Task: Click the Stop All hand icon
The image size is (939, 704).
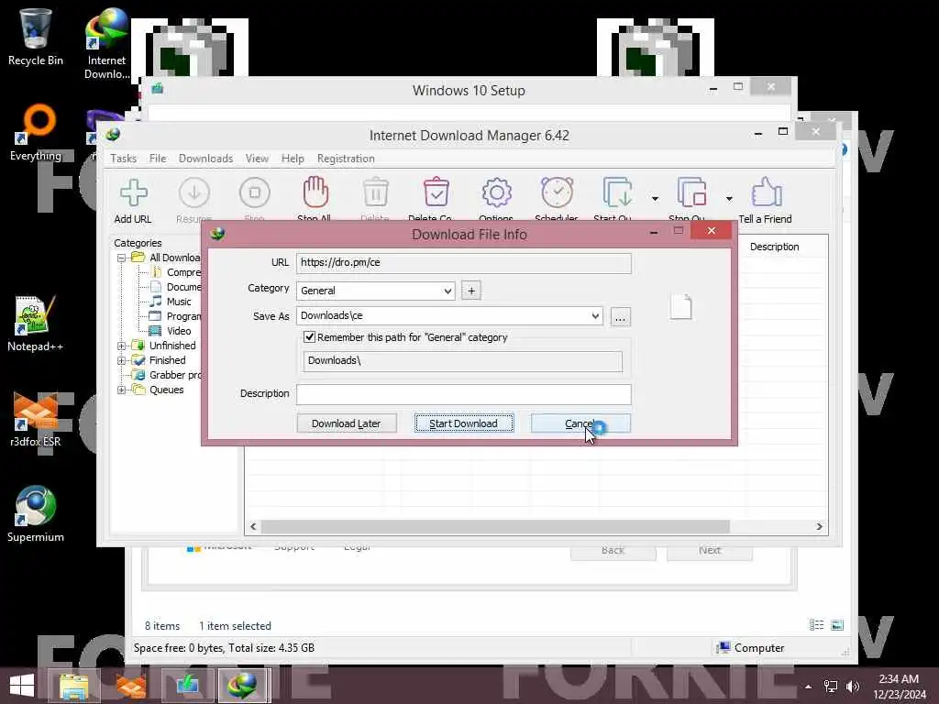Action: coord(315,192)
